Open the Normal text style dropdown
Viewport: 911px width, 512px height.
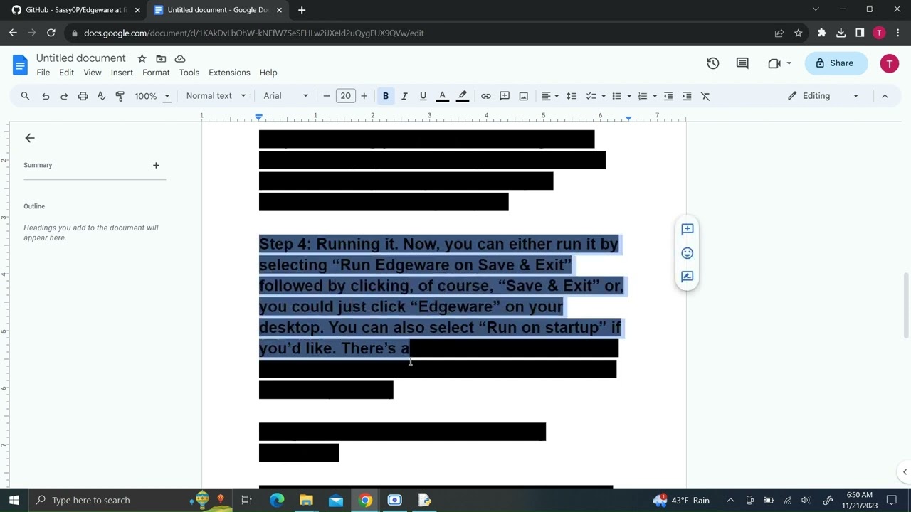[216, 96]
